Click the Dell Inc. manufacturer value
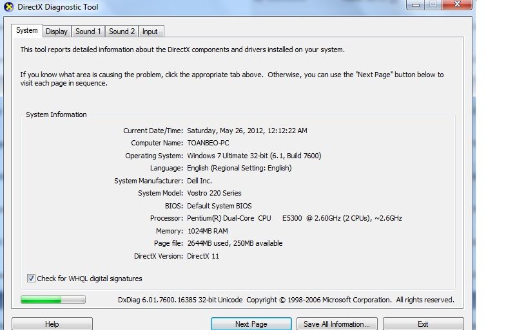526x330 pixels. 199,181
